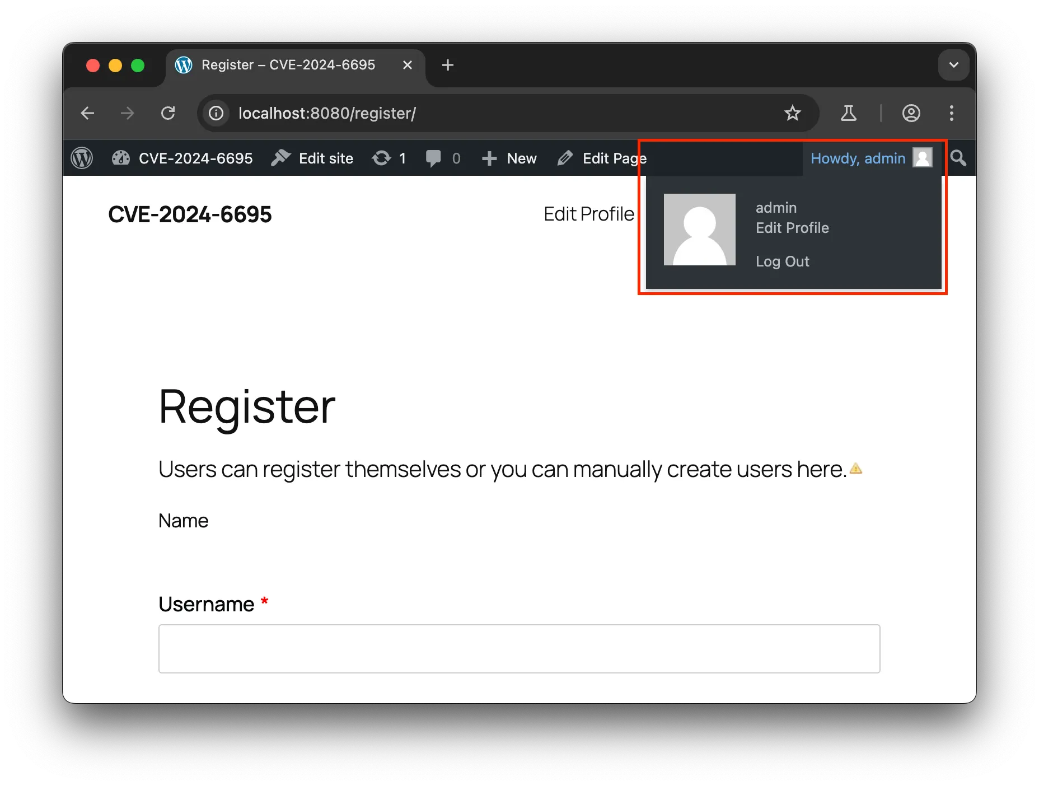Image resolution: width=1039 pixels, height=786 pixels.
Task: Open a new browser tab
Action: coord(448,65)
